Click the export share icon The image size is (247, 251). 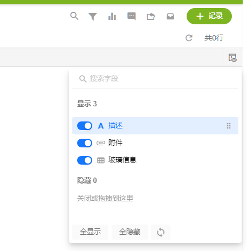tap(151, 16)
